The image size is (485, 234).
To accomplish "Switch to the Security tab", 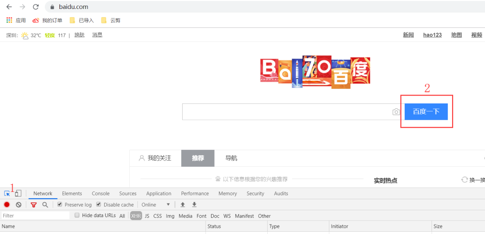I will pyautogui.click(x=255, y=194).
